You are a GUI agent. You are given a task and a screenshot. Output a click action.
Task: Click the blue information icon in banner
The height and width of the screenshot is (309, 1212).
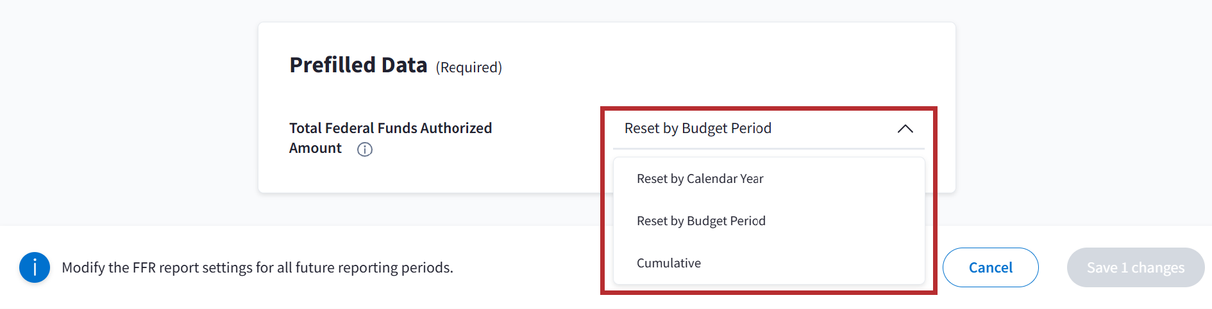tap(35, 267)
